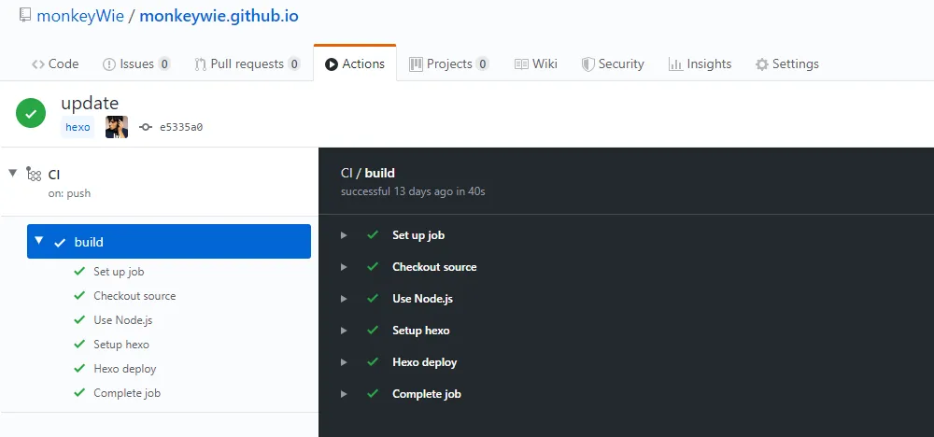Open the Code tab

pyautogui.click(x=55, y=63)
